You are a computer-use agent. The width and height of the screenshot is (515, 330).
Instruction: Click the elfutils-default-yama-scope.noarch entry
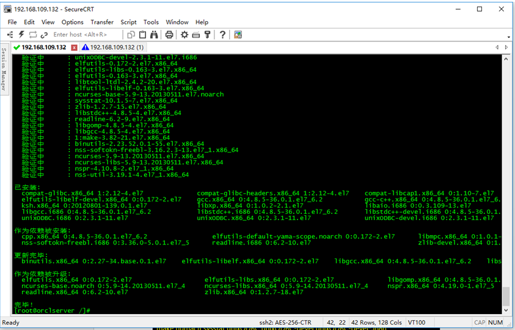click(304, 237)
